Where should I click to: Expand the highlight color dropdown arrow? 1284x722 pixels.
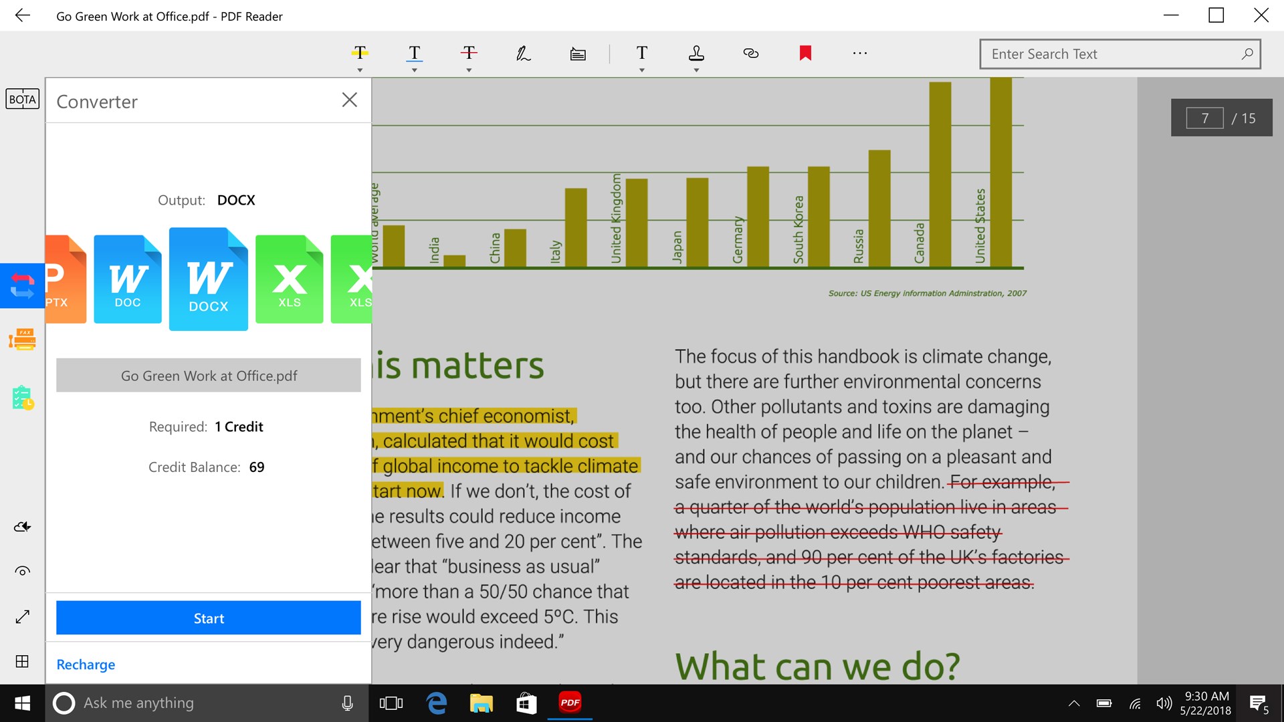359,69
